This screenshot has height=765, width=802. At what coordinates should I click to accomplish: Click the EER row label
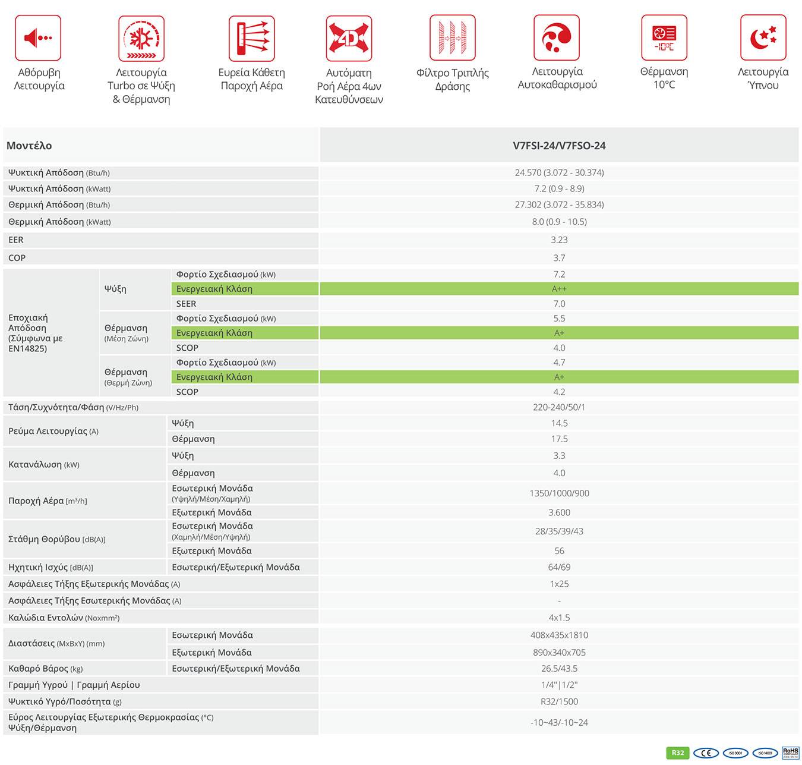pyautogui.click(x=16, y=240)
